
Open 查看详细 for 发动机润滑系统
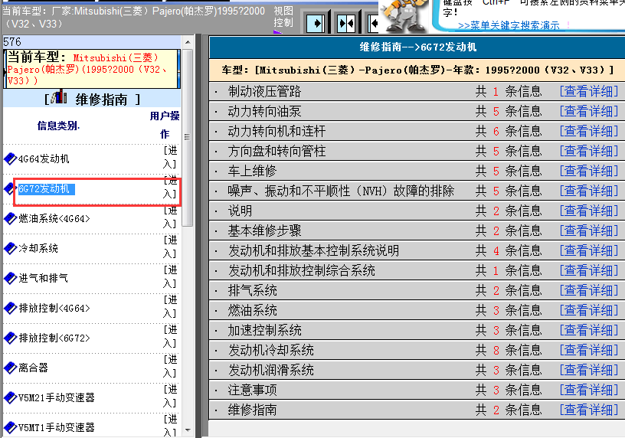pyautogui.click(x=589, y=371)
